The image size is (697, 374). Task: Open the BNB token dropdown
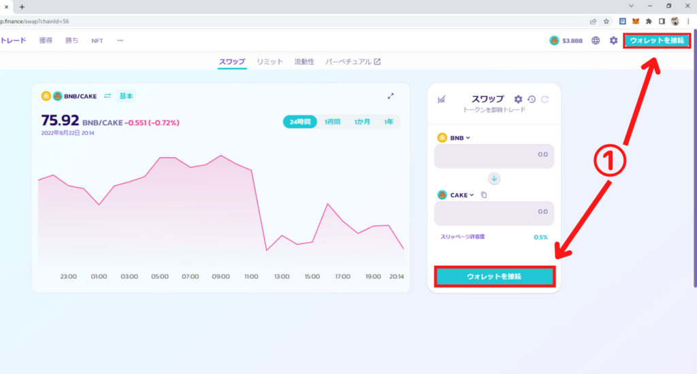click(x=459, y=137)
